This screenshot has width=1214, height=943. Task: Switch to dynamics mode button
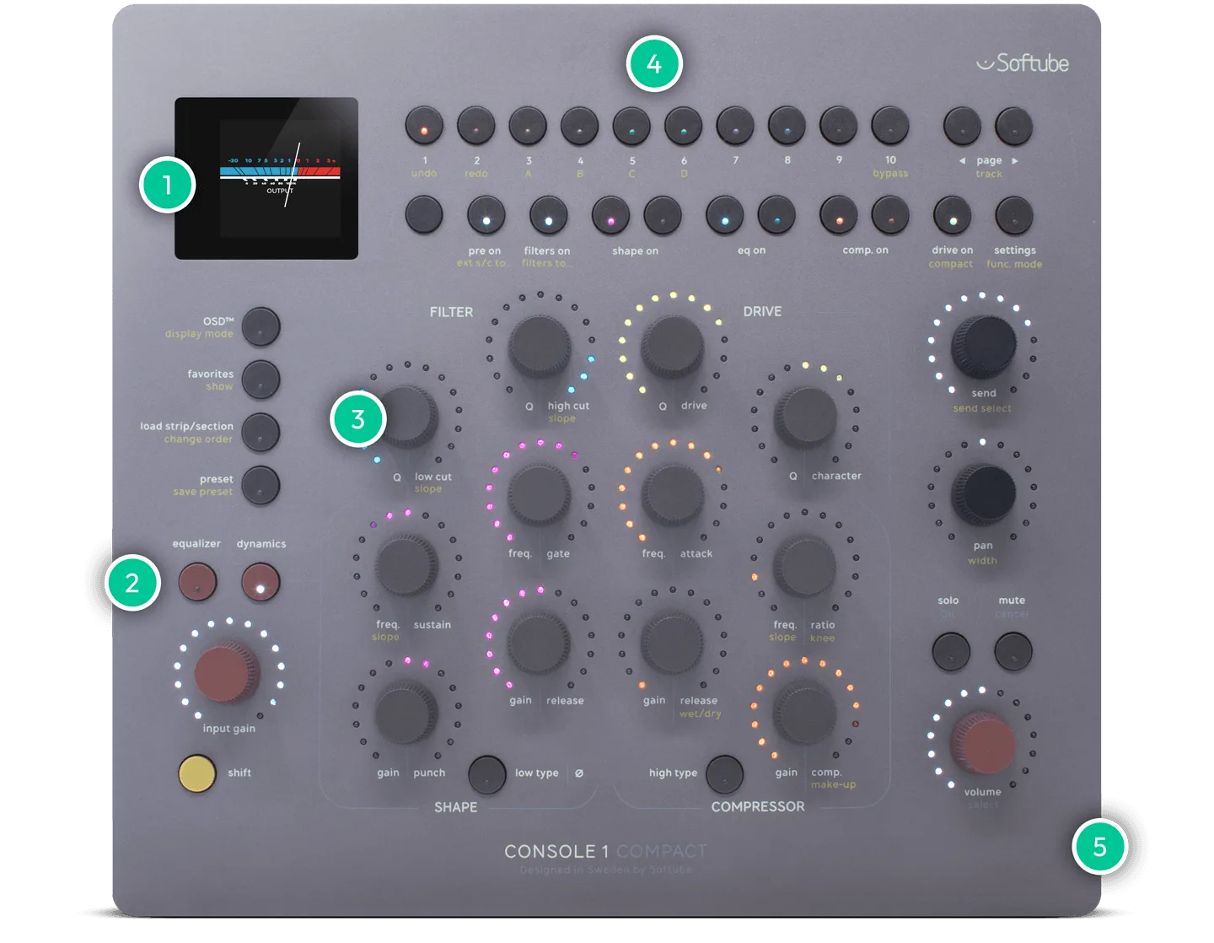pyautogui.click(x=261, y=582)
